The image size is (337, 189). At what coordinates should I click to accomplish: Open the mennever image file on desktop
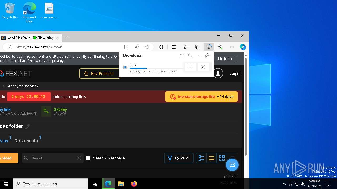[x=49, y=11]
